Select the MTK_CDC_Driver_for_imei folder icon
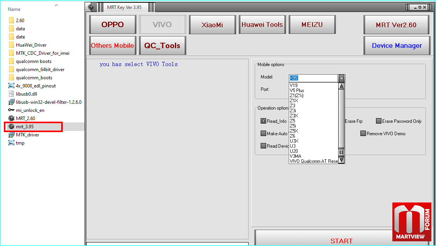Image resolution: width=436 pixels, height=246 pixels. tap(11, 53)
